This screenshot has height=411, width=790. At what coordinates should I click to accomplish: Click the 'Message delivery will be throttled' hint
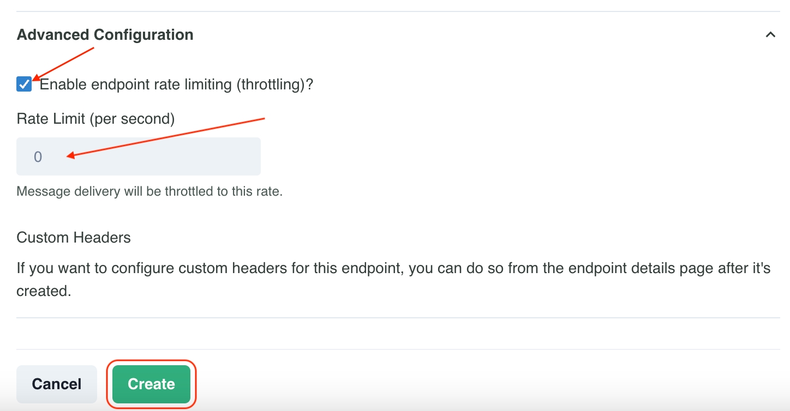149,192
